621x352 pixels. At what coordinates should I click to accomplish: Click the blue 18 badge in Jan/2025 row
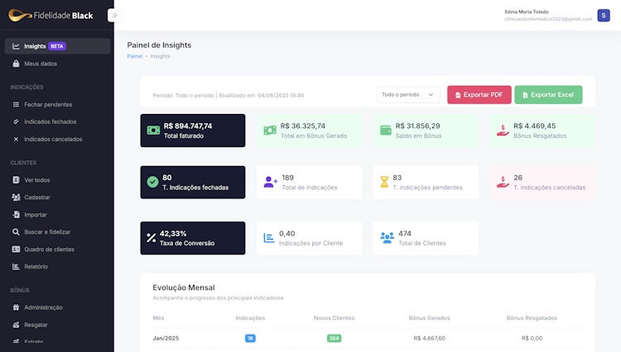[x=250, y=338]
